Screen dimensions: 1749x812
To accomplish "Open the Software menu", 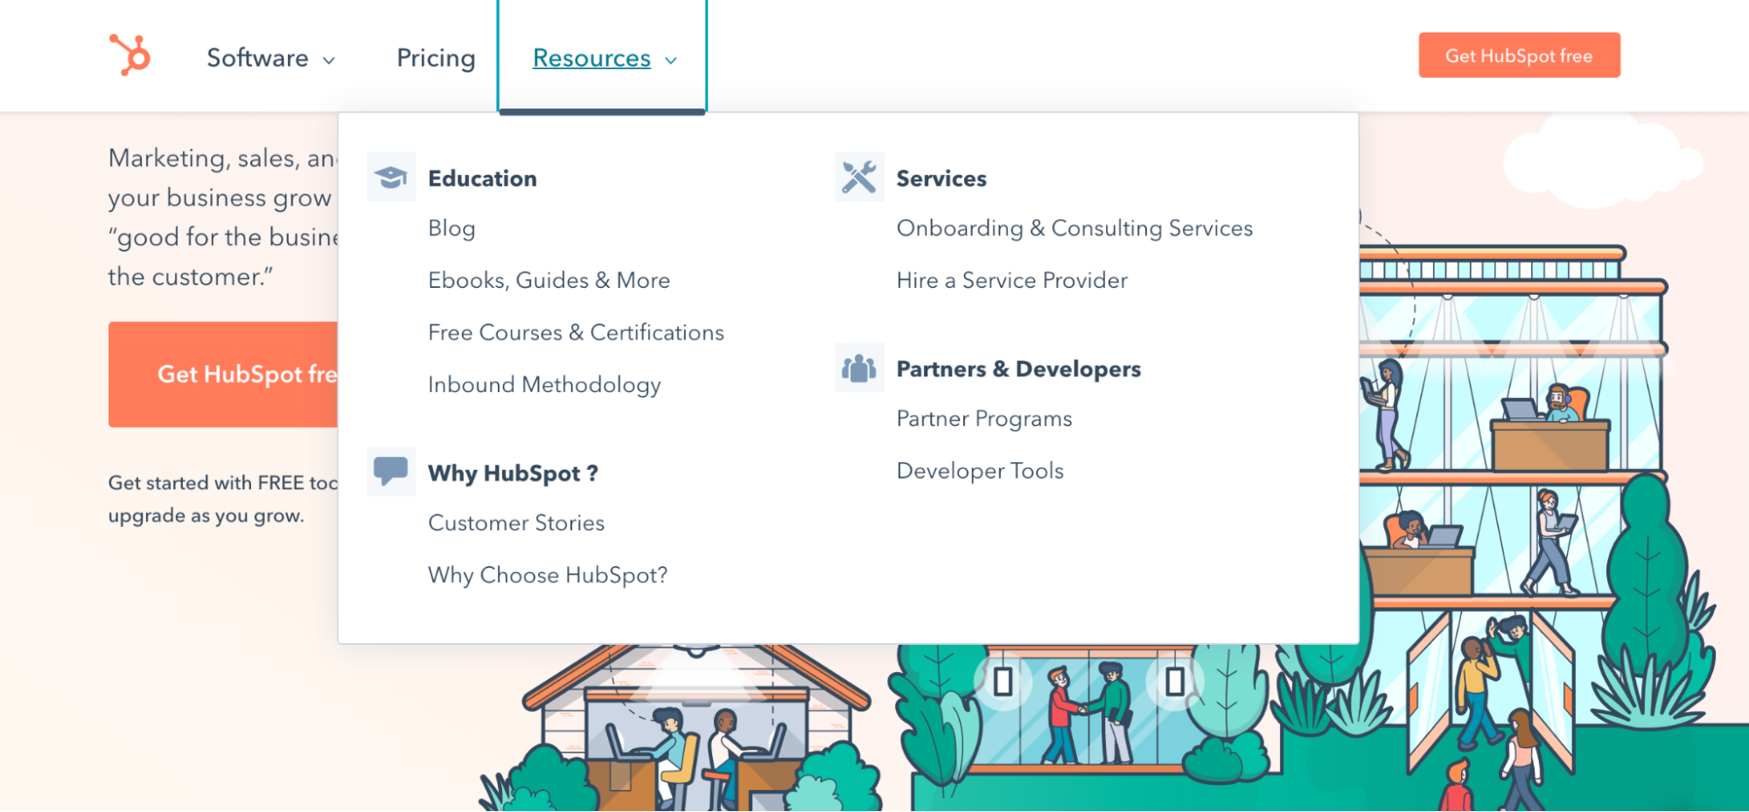I will click(x=257, y=58).
